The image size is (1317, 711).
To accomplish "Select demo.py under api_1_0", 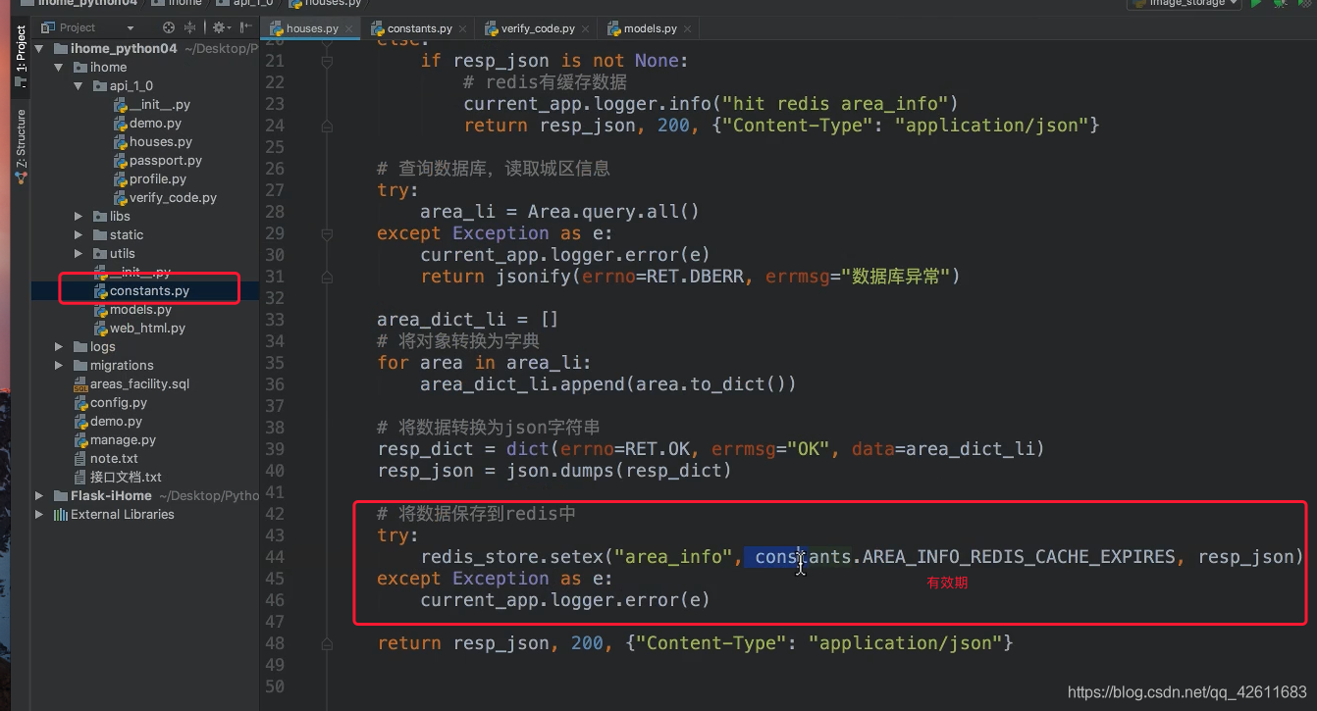I will [147, 123].
